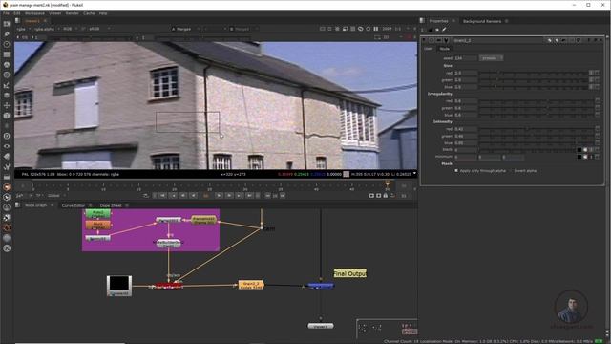The image size is (611, 344).
Task: Open the Global frame range dropdown
Action: [x=56, y=195]
